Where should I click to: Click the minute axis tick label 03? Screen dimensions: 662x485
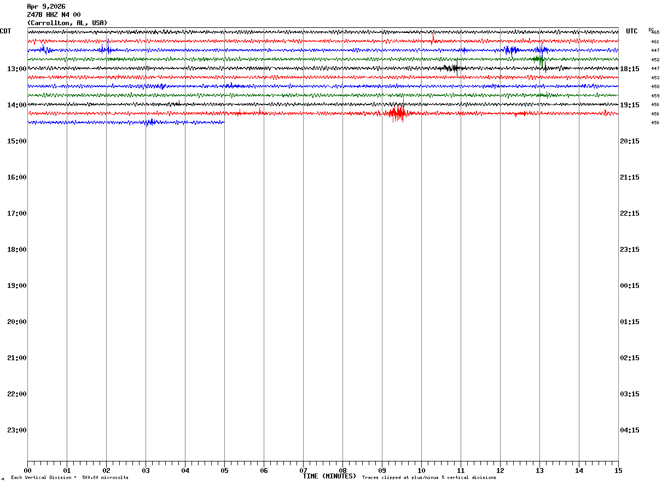tap(146, 470)
